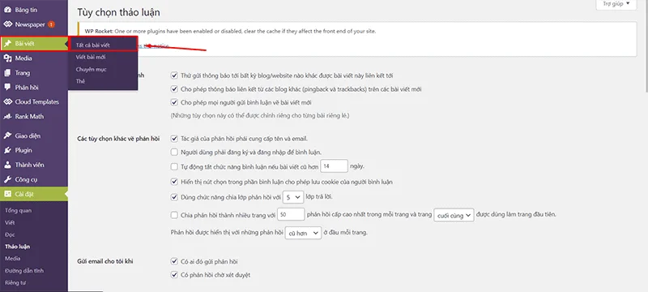Open the cuối cùng page dropdown

coord(454,215)
